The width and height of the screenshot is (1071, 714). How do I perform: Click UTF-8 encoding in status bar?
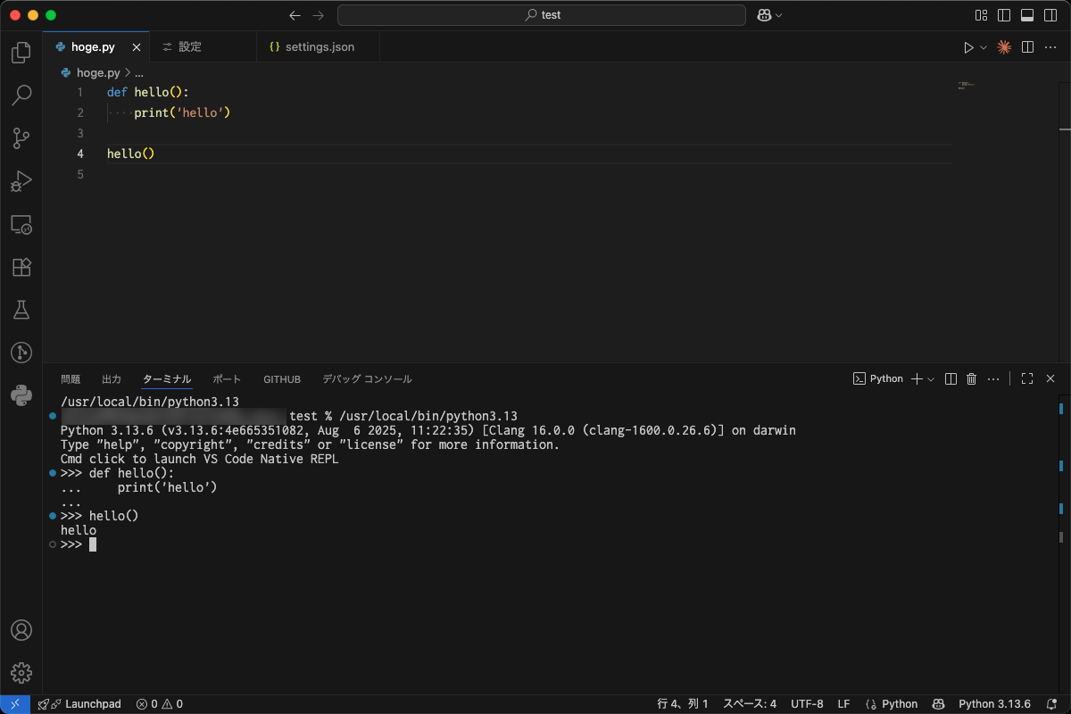807,703
